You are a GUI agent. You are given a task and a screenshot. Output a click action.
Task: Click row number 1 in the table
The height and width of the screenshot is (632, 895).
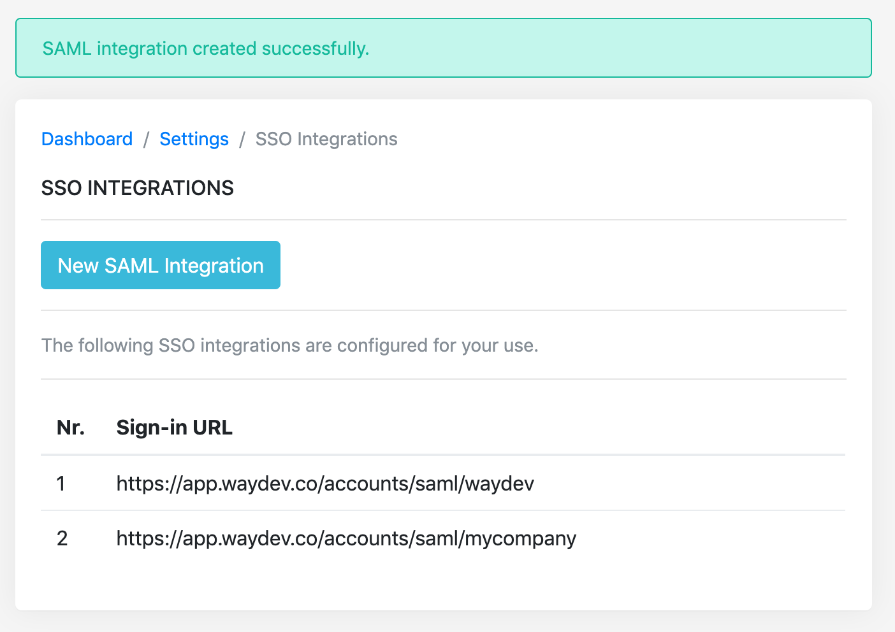pos(61,484)
